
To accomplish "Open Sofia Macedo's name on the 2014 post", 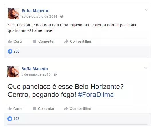I will 35,11.
